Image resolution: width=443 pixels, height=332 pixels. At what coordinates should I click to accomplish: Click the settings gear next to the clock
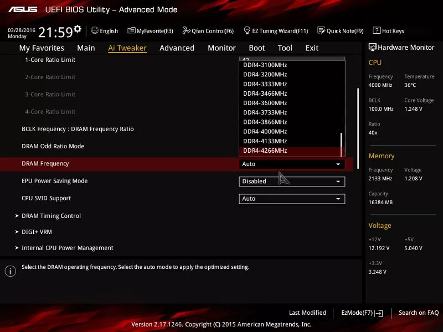[x=78, y=29]
